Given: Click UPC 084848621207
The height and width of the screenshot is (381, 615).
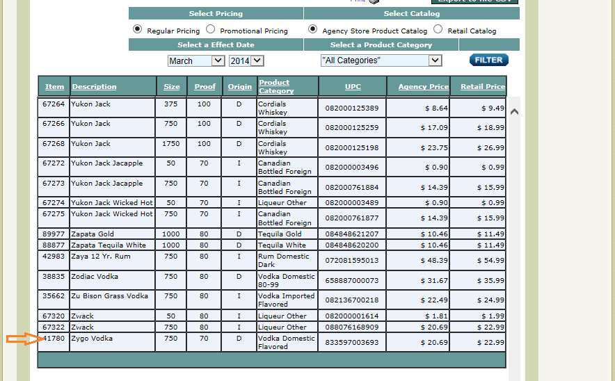Looking at the screenshot, I should pyautogui.click(x=352, y=234).
